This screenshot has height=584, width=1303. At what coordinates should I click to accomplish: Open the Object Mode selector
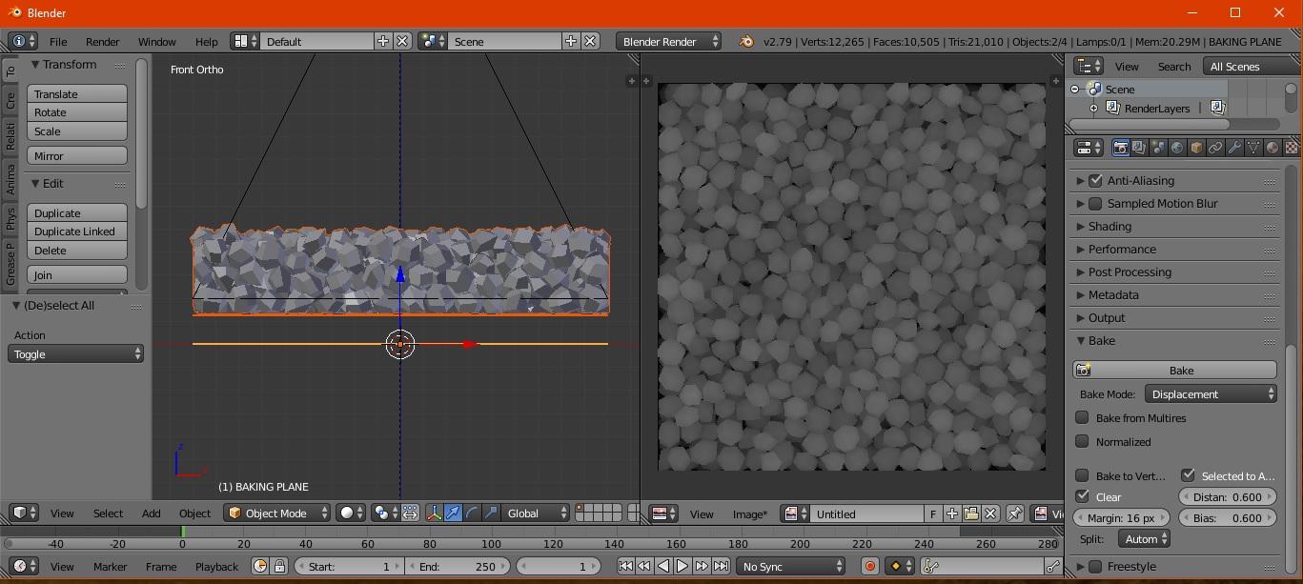[x=277, y=514]
